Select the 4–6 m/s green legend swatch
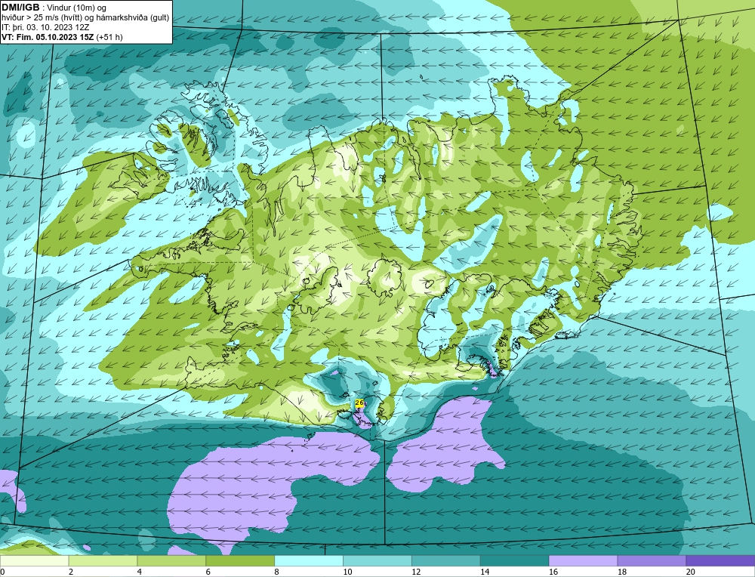 (171, 561)
